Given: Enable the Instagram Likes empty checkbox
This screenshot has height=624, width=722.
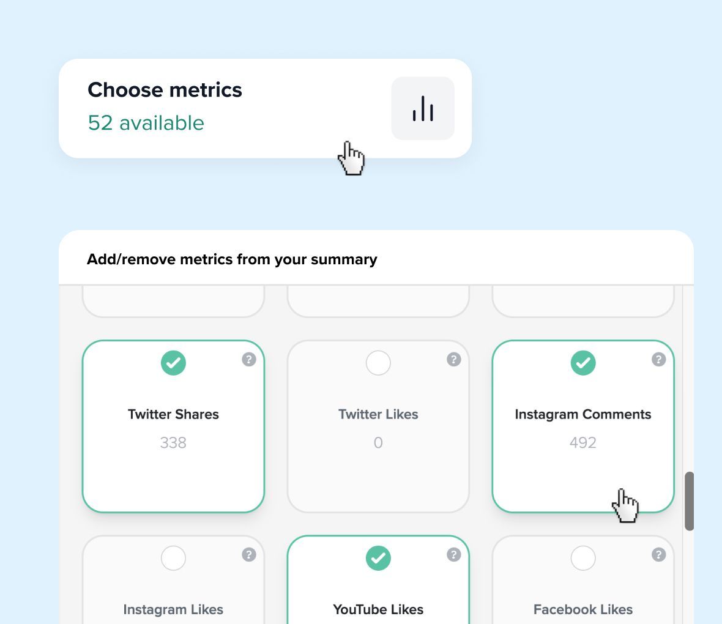Looking at the screenshot, I should click(174, 558).
